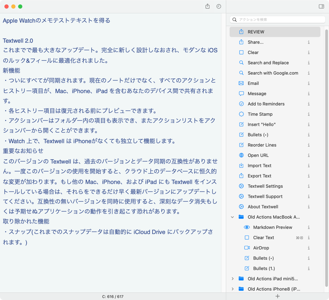This screenshot has width=329, height=300.
Task: Open info for the AirDrop action
Action: (x=309, y=248)
